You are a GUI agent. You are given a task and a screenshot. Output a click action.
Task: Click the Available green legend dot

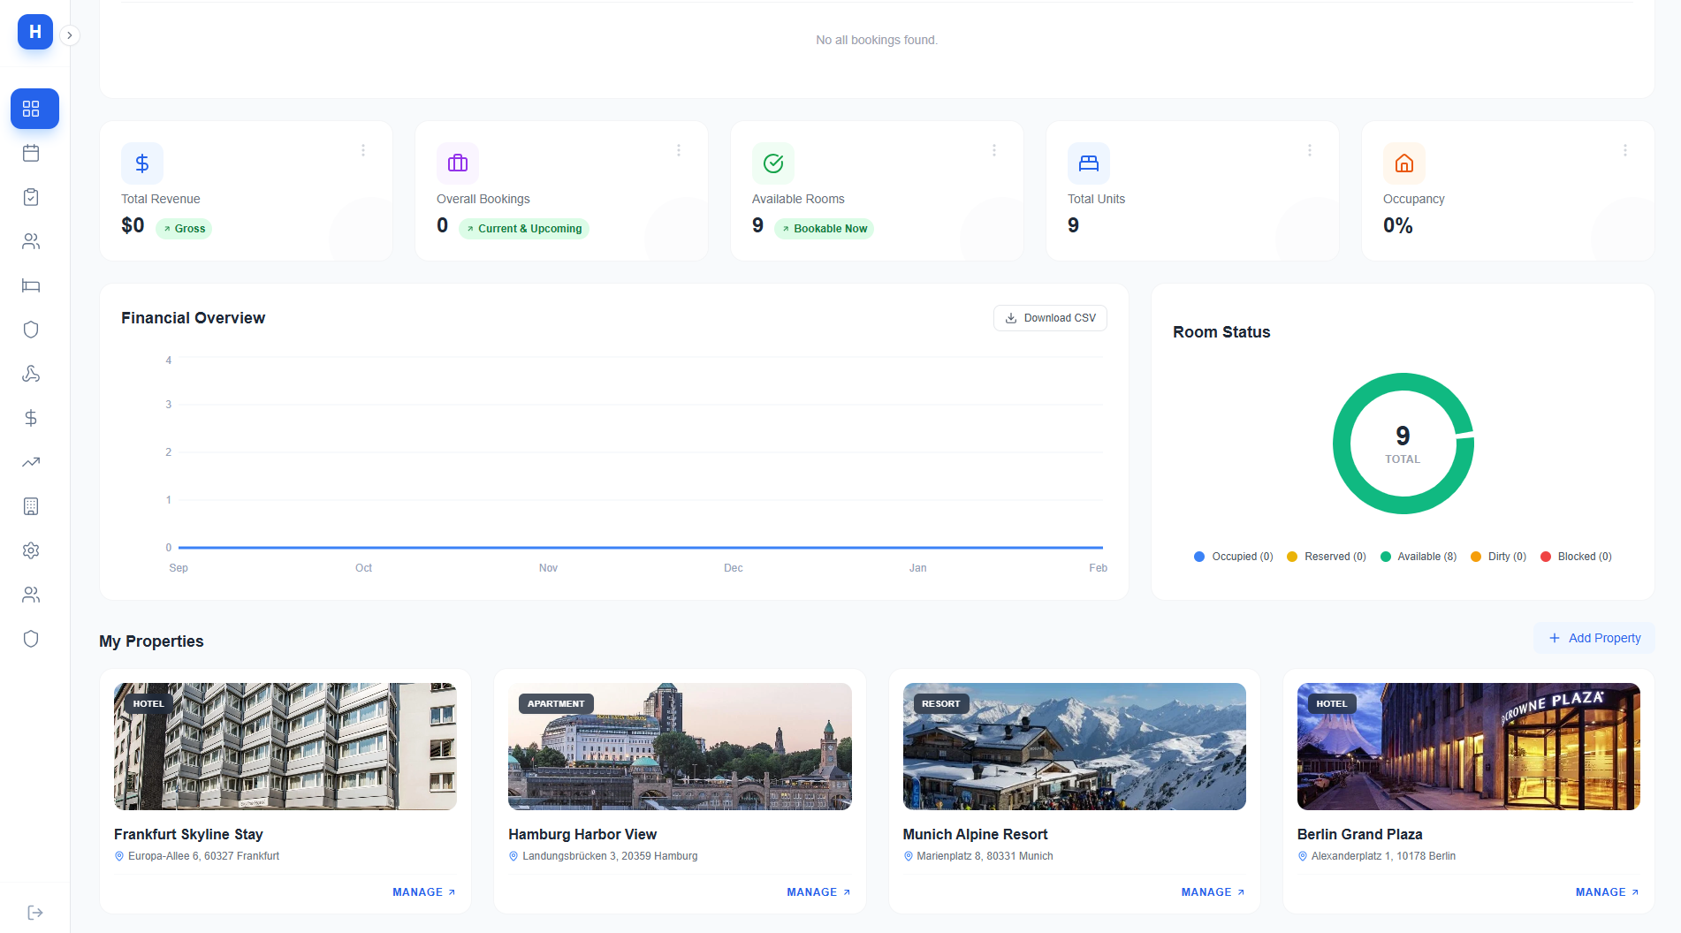tap(1386, 557)
